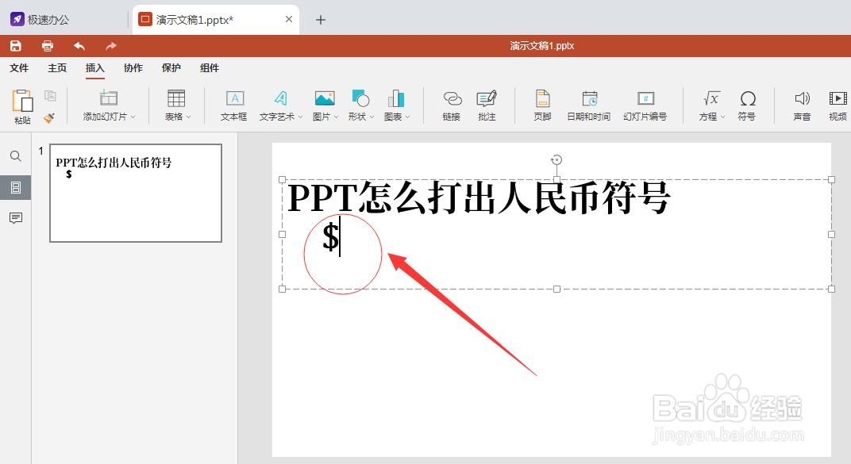Close the 演示文稿1.pptx tab

click(289, 20)
